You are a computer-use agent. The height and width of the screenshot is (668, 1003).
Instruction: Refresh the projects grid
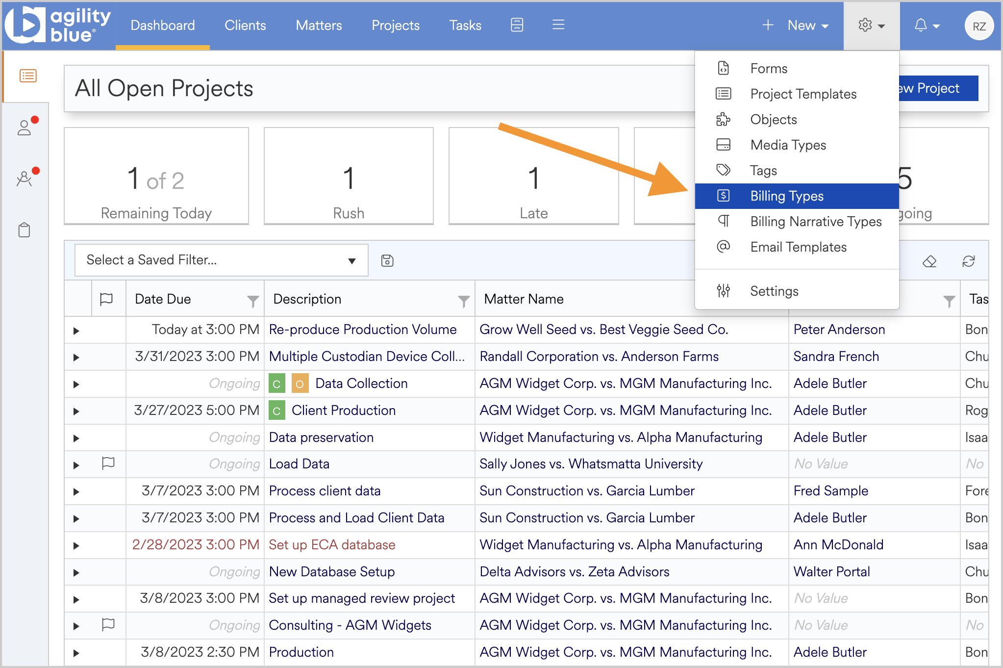click(968, 261)
